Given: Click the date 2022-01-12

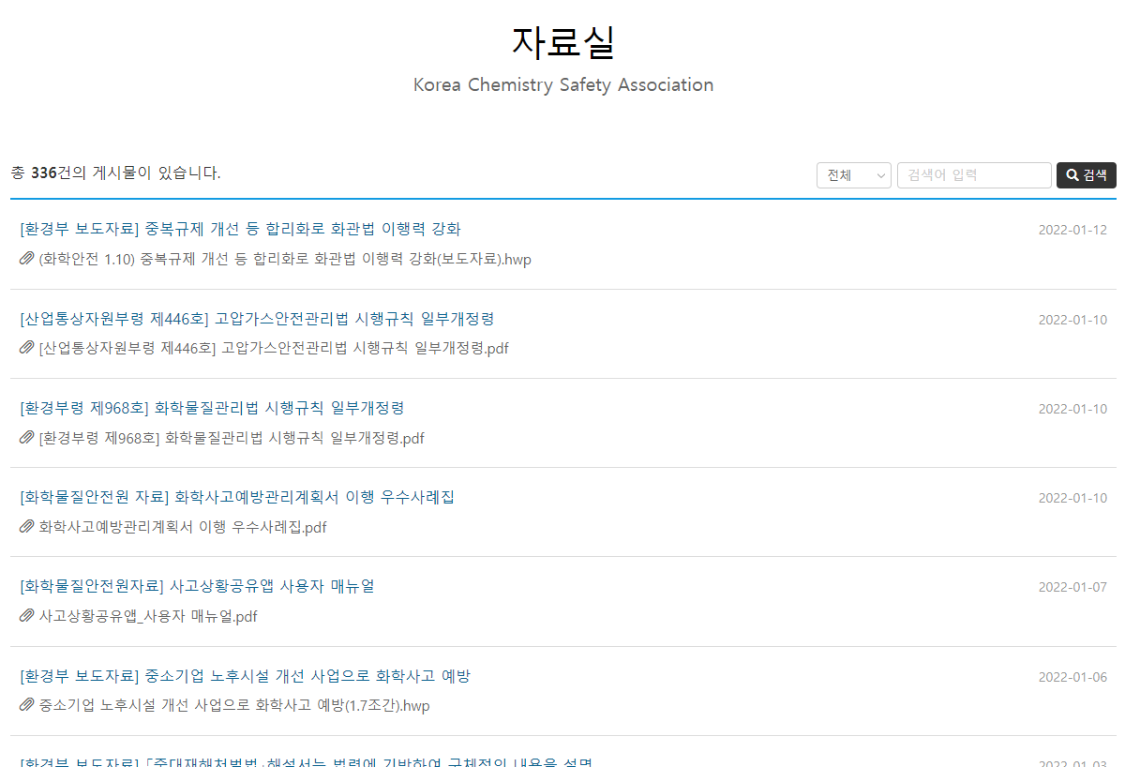Looking at the screenshot, I should coord(1072,230).
